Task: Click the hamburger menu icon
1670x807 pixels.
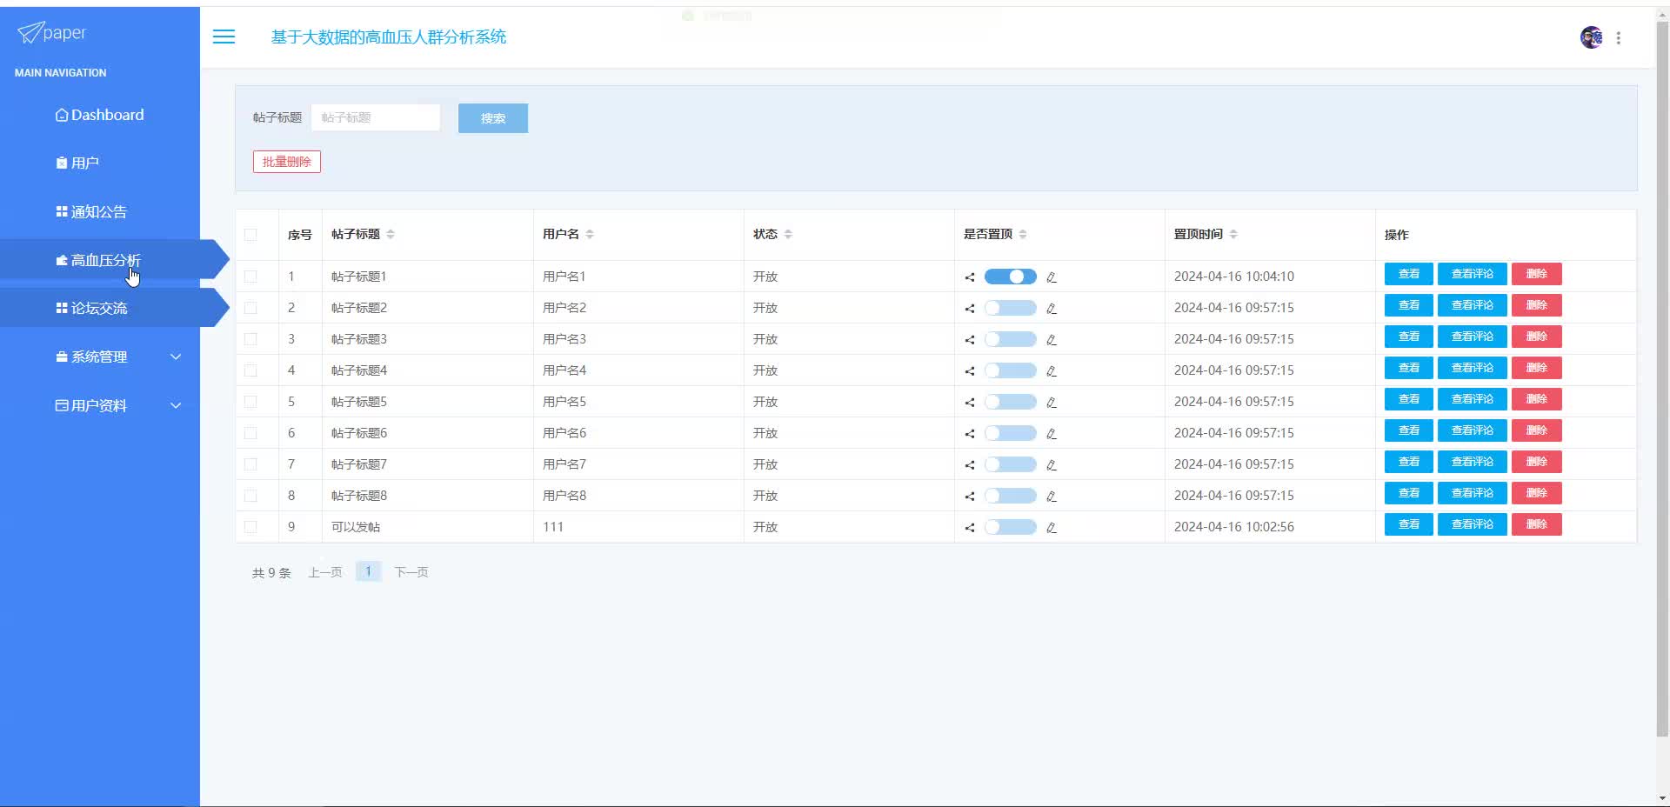Action: click(224, 37)
